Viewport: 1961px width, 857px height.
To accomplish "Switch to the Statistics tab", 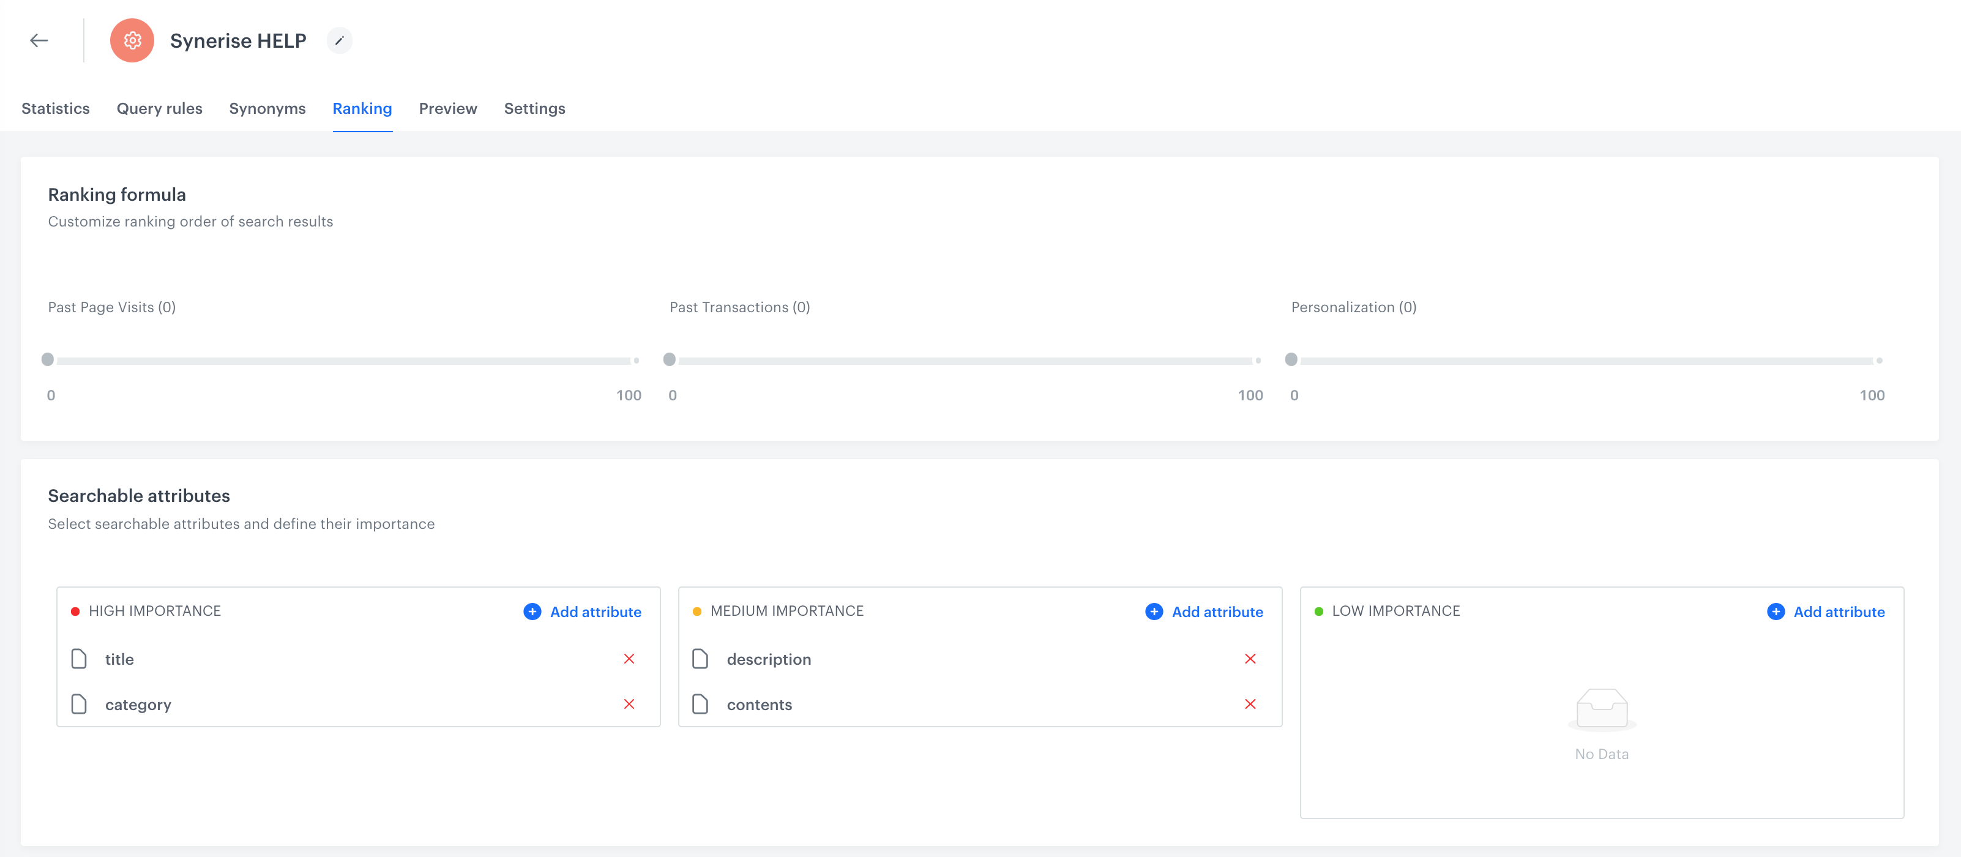I will (x=56, y=108).
